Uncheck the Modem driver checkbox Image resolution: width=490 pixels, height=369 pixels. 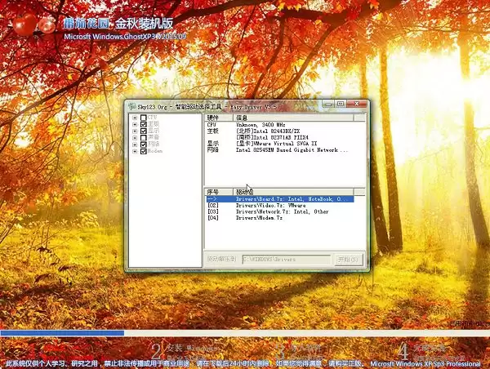click(144, 151)
